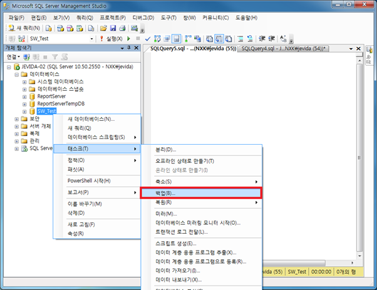The image size is (377, 290).
Task: Open the 도구(T) menu
Action: [x=168, y=18]
